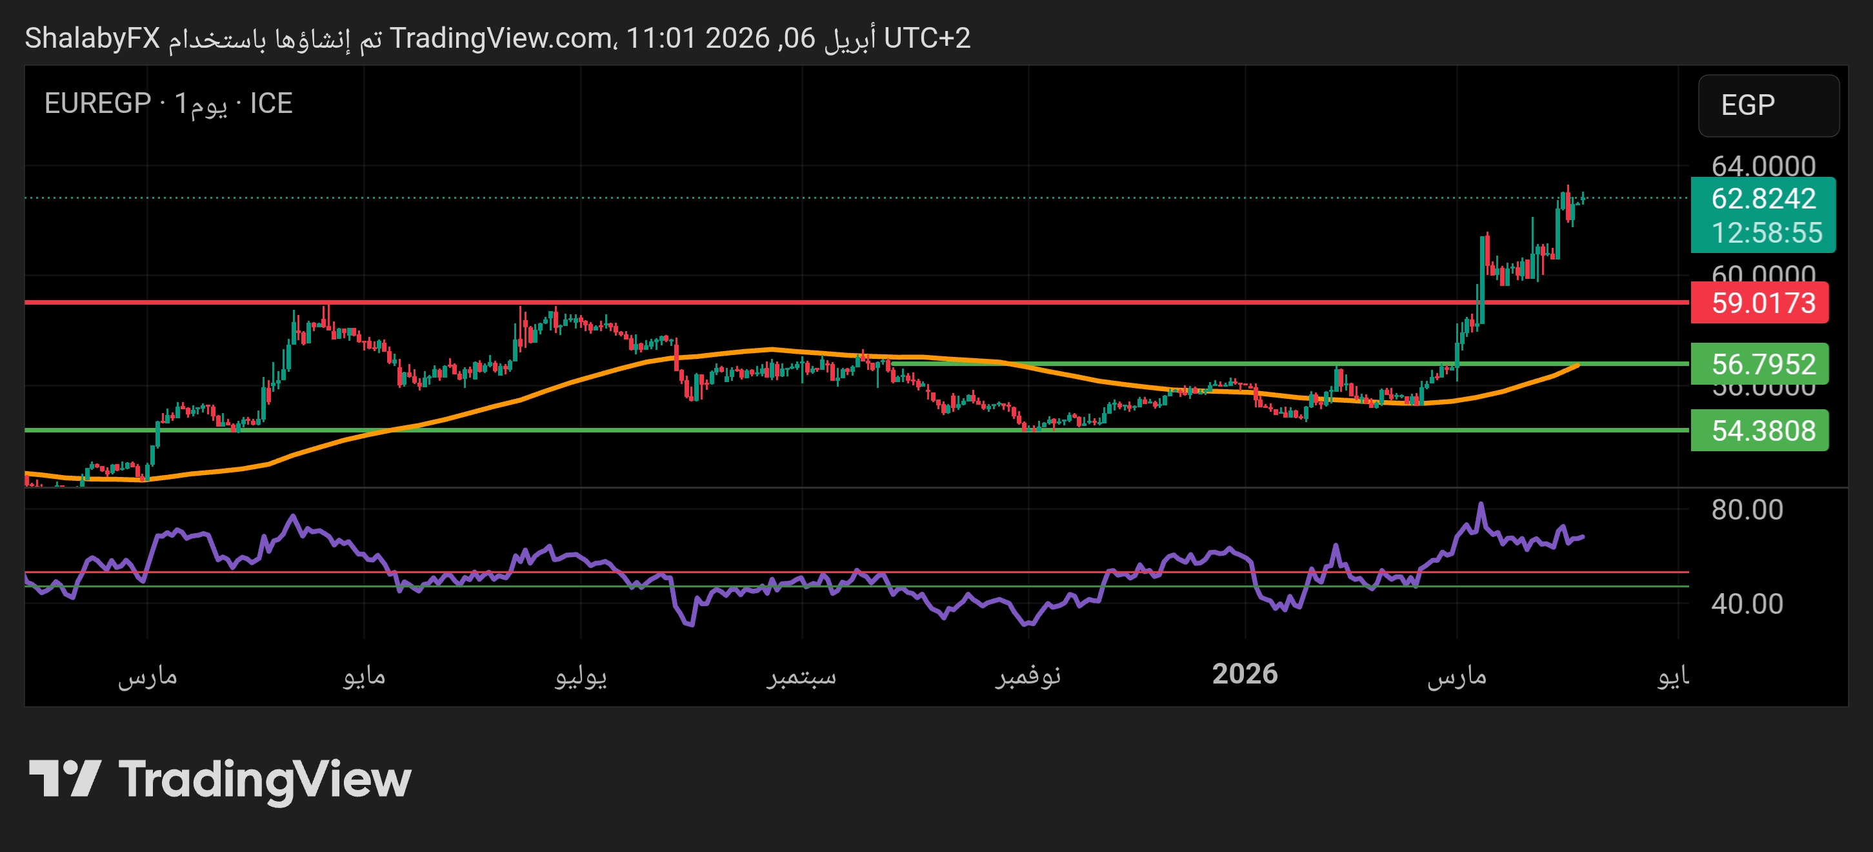Screen dimensions: 1873x852
Task: Click the EUREGP symbol title
Action: pyautogui.click(x=97, y=104)
